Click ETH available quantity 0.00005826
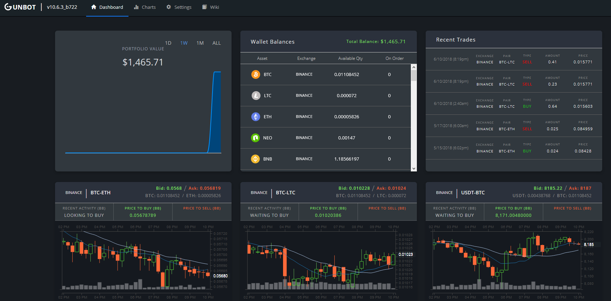Image resolution: width=611 pixels, height=301 pixels. [347, 117]
